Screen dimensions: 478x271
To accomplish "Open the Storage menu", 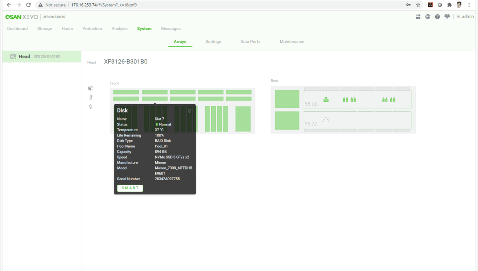I will [x=45, y=29].
